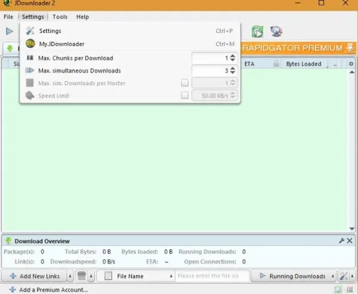Increase Max. simultaneous Downloads value
This screenshot has height=294, width=358.
[233, 69]
